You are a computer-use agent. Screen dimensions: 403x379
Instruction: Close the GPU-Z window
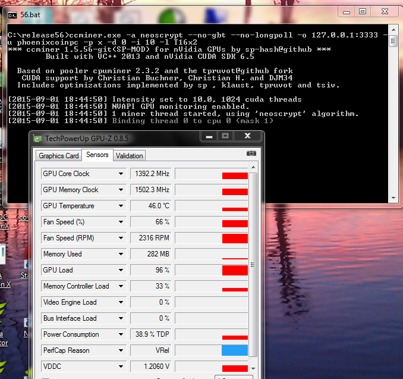pyautogui.click(x=247, y=136)
